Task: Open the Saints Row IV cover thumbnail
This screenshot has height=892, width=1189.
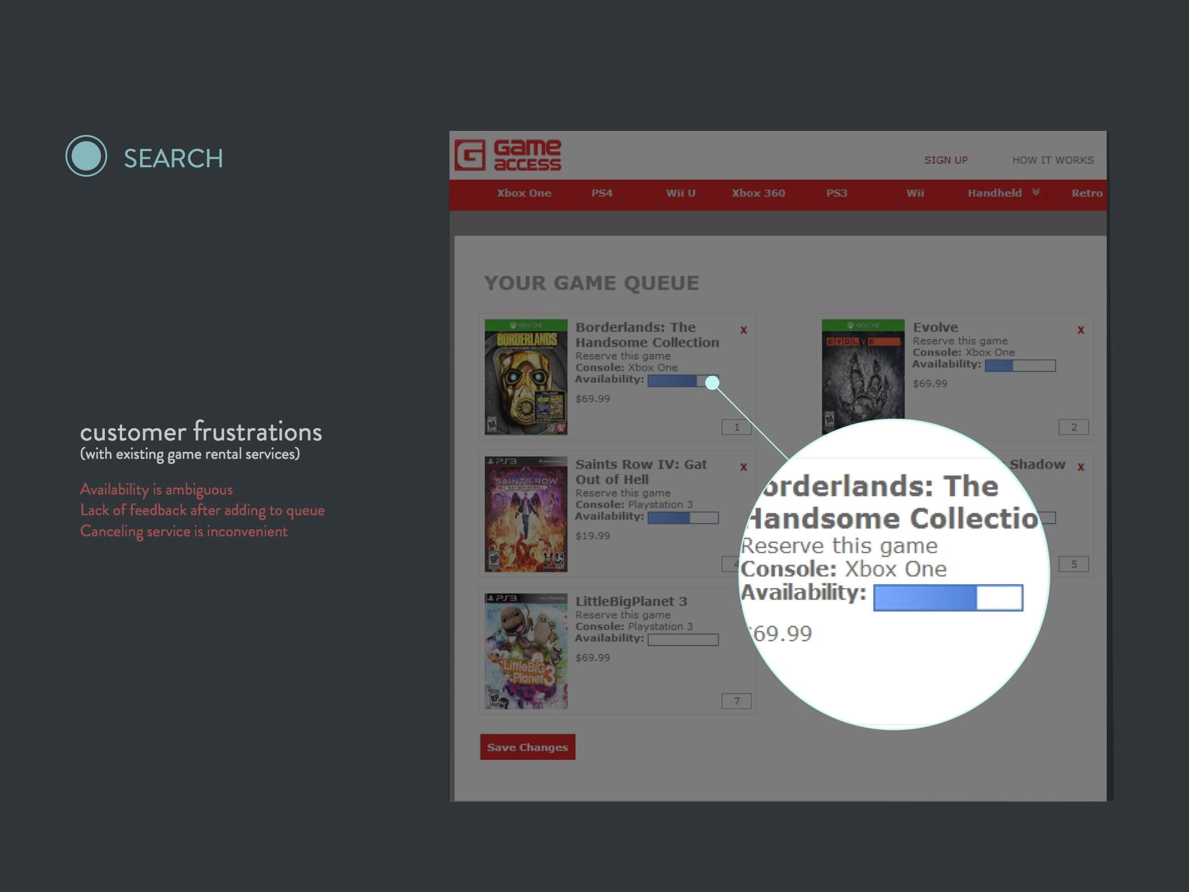Action: [x=526, y=514]
